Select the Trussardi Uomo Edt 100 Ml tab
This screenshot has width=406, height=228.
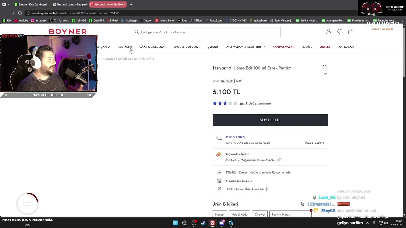point(108,4)
